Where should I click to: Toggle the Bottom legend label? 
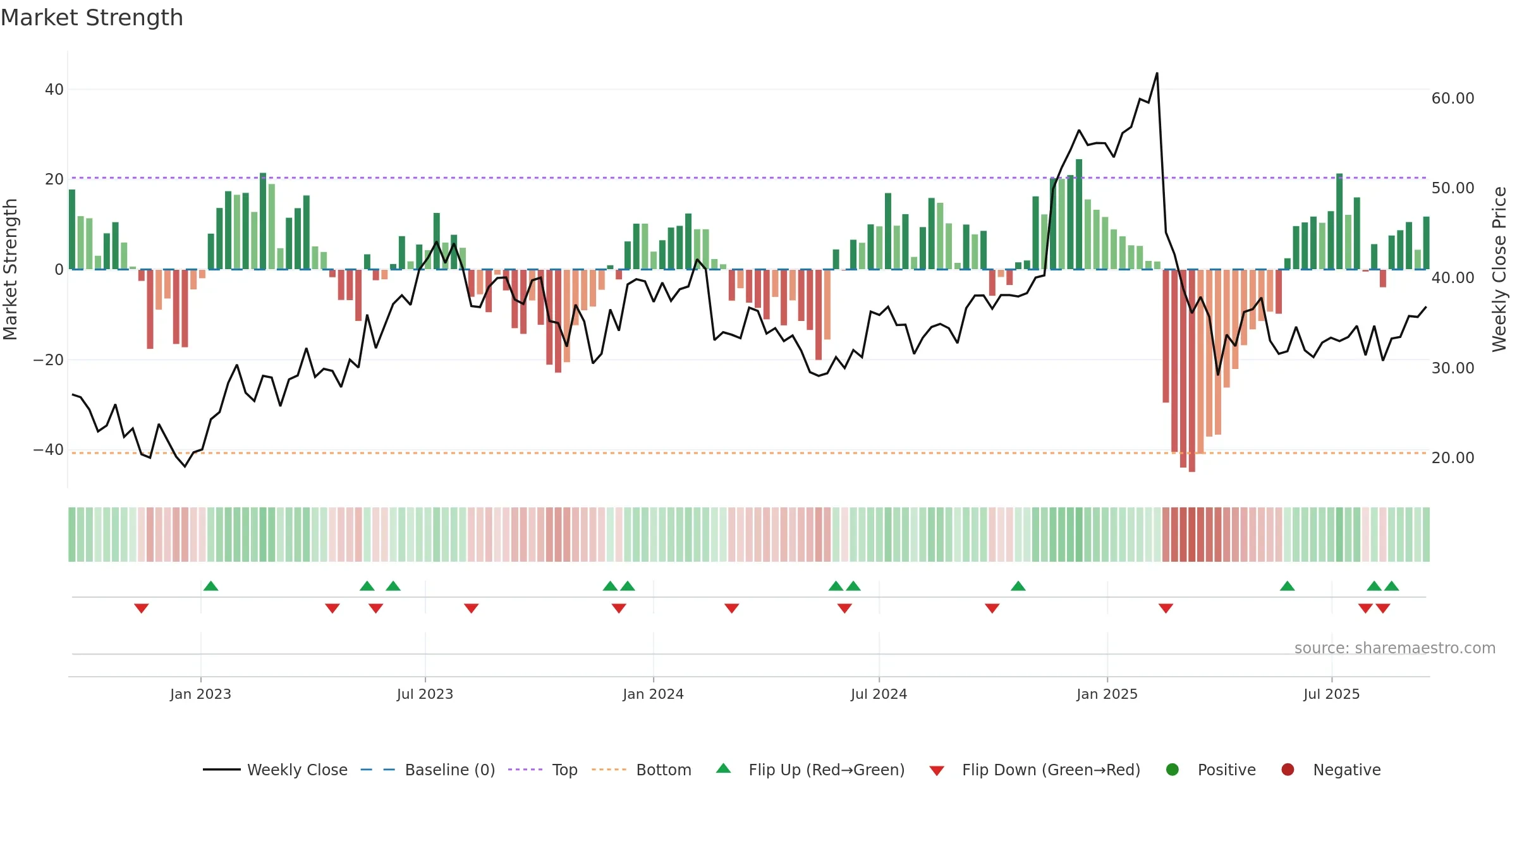tap(664, 770)
